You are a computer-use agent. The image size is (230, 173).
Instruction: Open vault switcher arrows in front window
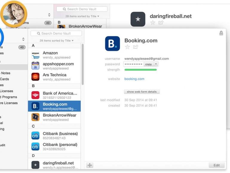tap(23, 39)
